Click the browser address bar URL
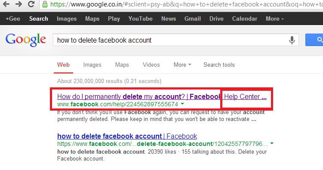This screenshot has height=170, width=323. coord(186,4)
